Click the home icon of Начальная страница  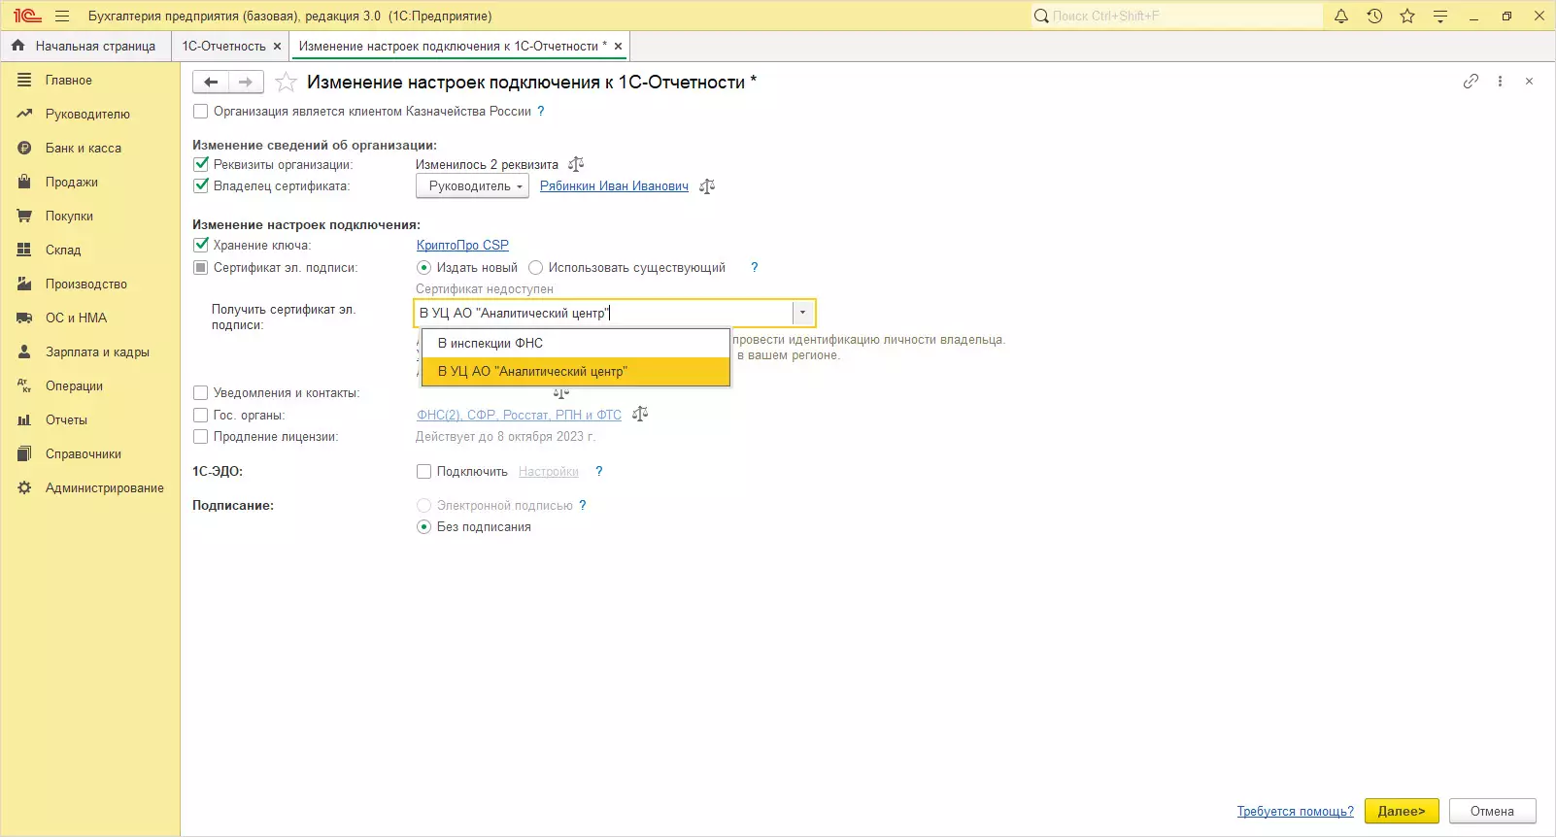click(x=17, y=46)
